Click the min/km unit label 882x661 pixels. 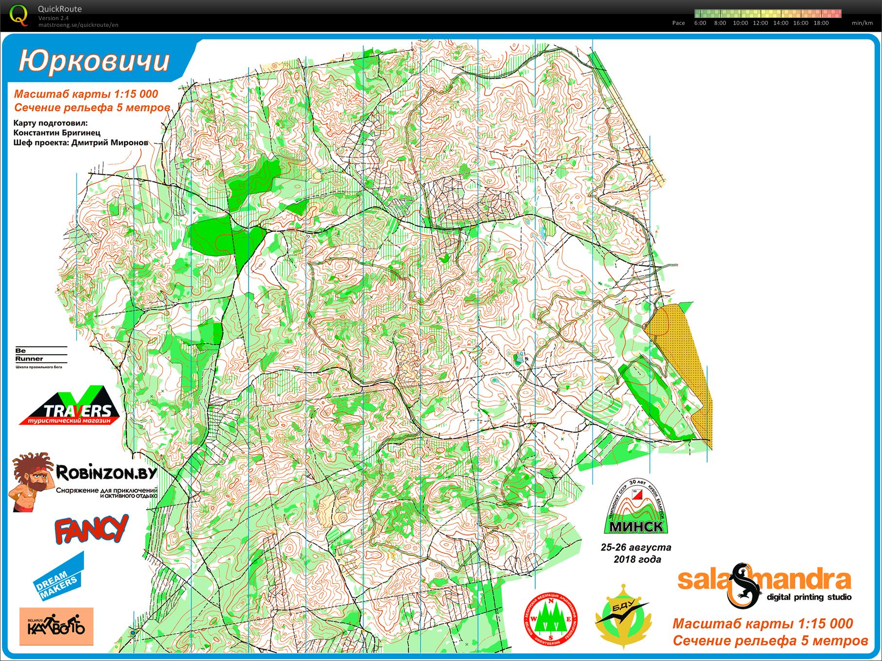pyautogui.click(x=862, y=23)
